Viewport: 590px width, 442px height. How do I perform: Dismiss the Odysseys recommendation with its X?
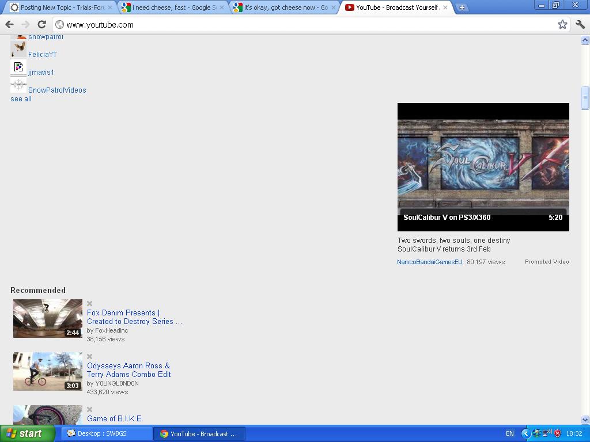(x=89, y=356)
